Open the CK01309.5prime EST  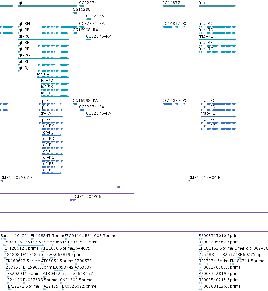click(61, 283)
